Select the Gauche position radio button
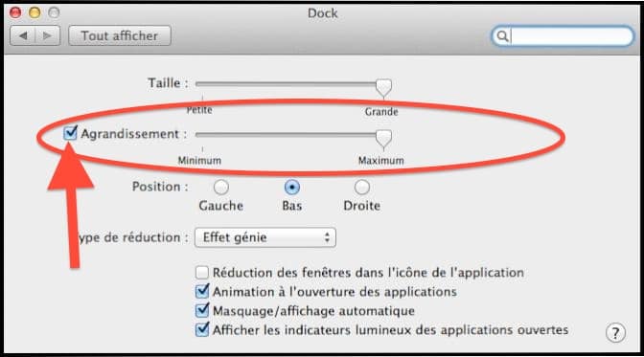The image size is (644, 357). (221, 188)
